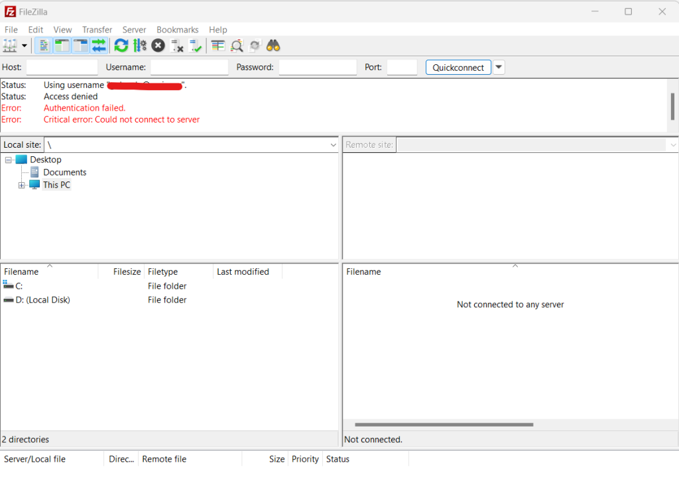
Task: Click the Host input field
Action: [x=62, y=67]
